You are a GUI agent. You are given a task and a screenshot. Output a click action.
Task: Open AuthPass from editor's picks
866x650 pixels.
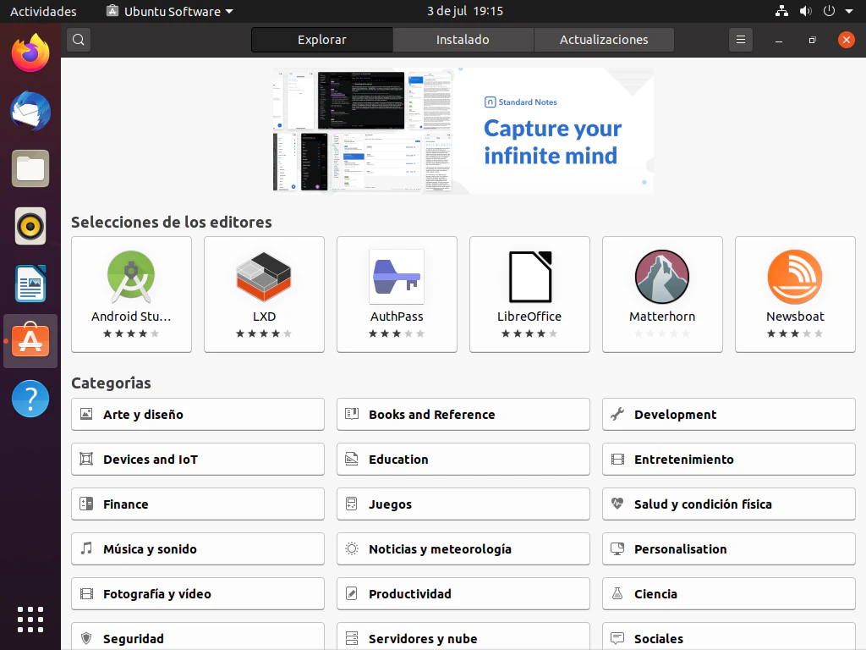click(397, 294)
